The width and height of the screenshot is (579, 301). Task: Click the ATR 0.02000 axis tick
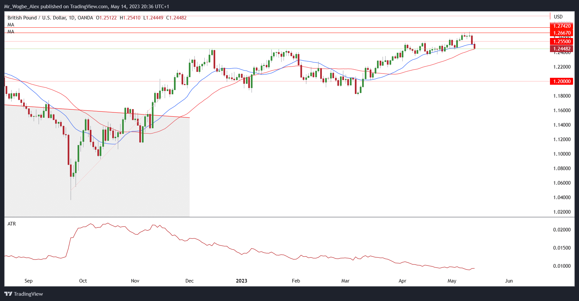562,230
